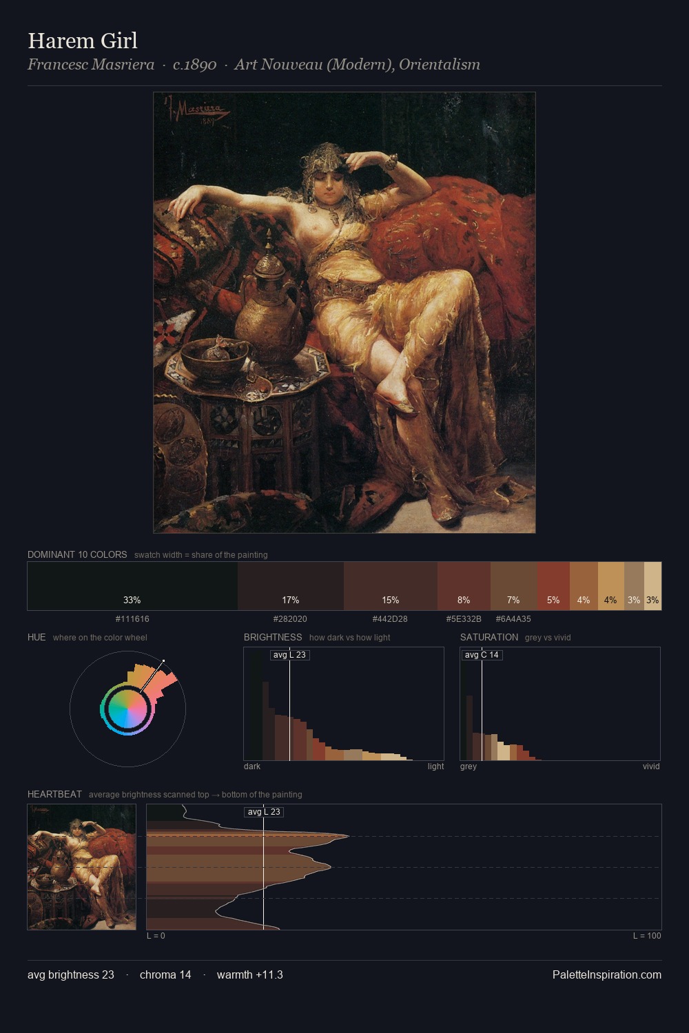Click the 'light' axis label
Screen dimensions: 689x1033
435,766
